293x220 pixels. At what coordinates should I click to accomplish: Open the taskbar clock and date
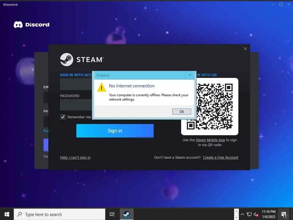(268, 214)
